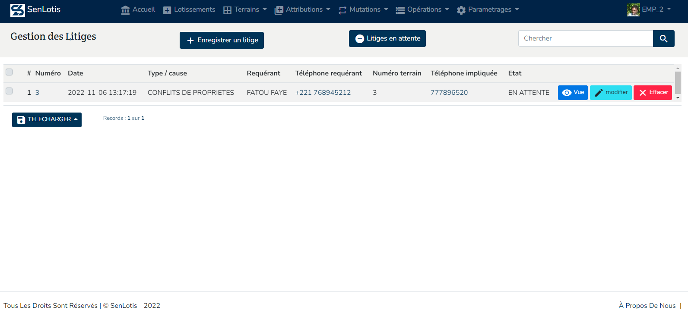Viewport: 688px width, 329px height.
Task: Delete the litige with Effacer button
Action: point(652,93)
